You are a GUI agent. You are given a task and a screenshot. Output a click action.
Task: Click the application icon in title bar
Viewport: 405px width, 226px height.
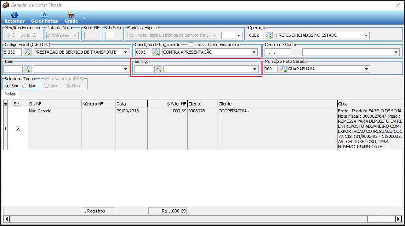click(x=5, y=5)
